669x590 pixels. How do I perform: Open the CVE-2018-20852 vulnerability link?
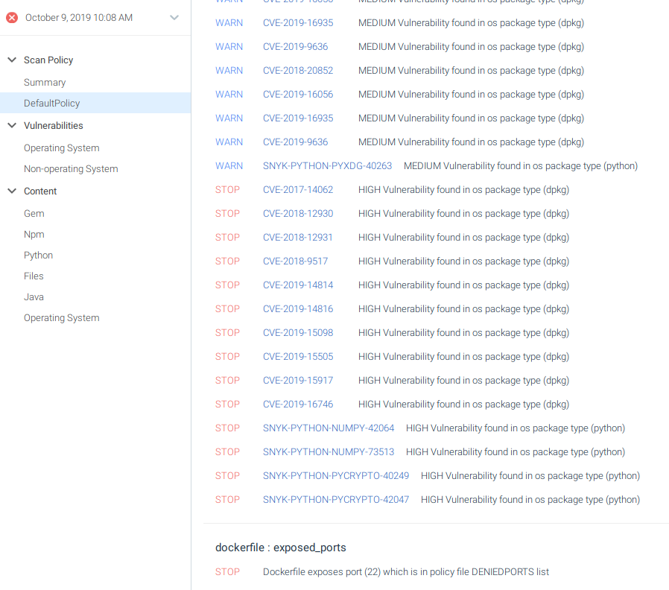[298, 70]
